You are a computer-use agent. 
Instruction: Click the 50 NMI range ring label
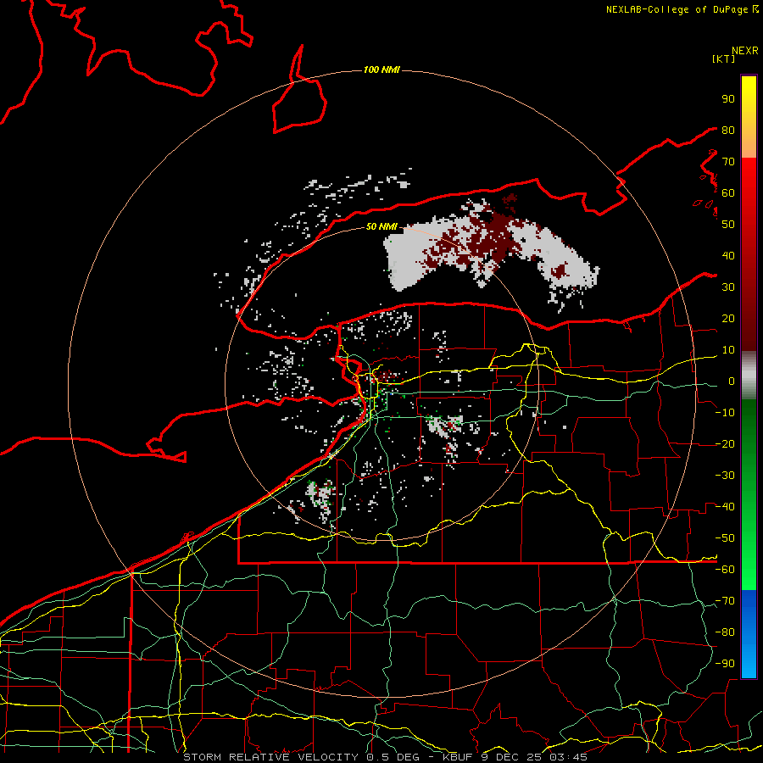381,226
